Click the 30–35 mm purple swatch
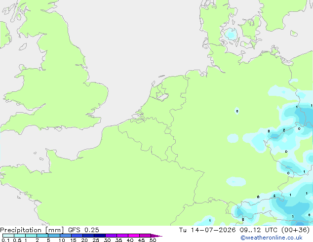The image size is (313, 242). (111, 236)
